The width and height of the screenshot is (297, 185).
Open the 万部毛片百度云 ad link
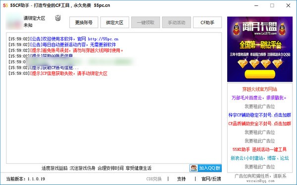click(259, 98)
